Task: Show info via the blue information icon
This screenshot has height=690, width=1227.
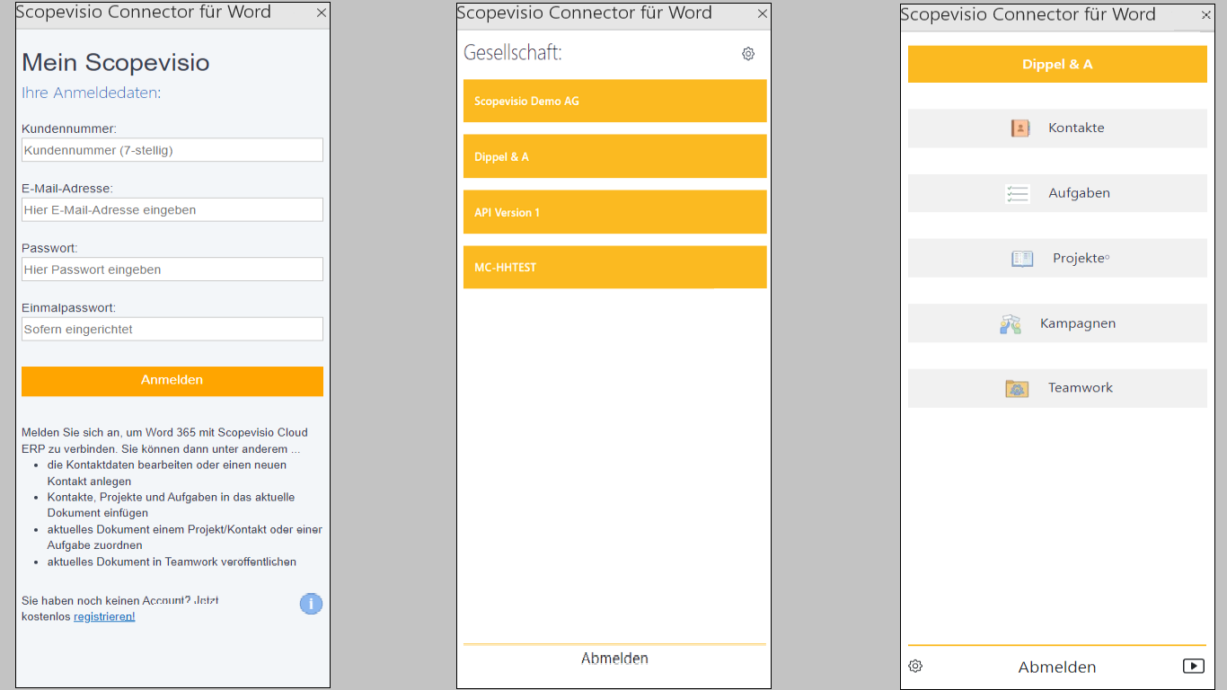Action: (x=311, y=604)
